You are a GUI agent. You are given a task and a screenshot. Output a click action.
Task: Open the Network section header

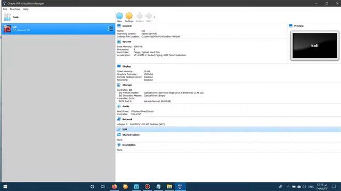(x=127, y=119)
